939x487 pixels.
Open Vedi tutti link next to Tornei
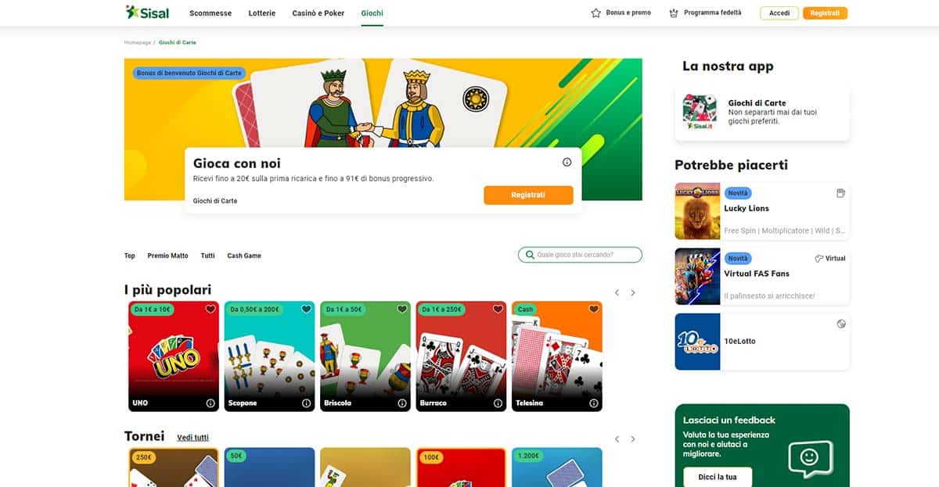(x=192, y=438)
